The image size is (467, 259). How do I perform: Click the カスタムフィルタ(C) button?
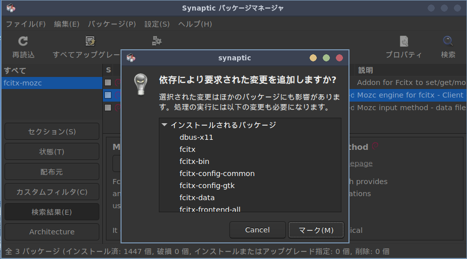52,192
